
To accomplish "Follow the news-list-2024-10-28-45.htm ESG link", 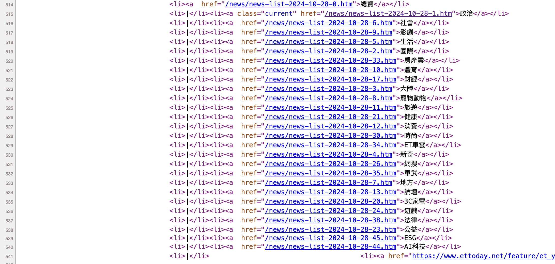I will click(330, 238).
